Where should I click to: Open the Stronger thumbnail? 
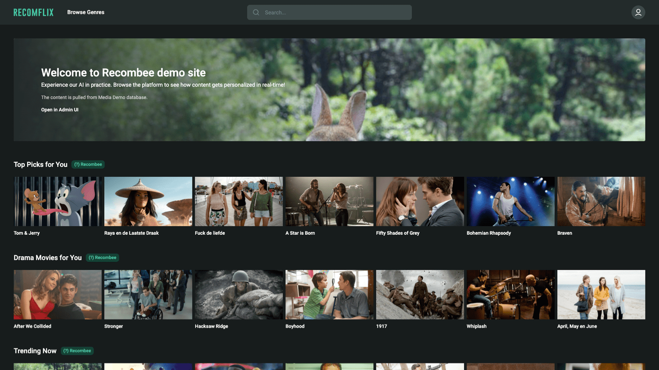click(148, 295)
